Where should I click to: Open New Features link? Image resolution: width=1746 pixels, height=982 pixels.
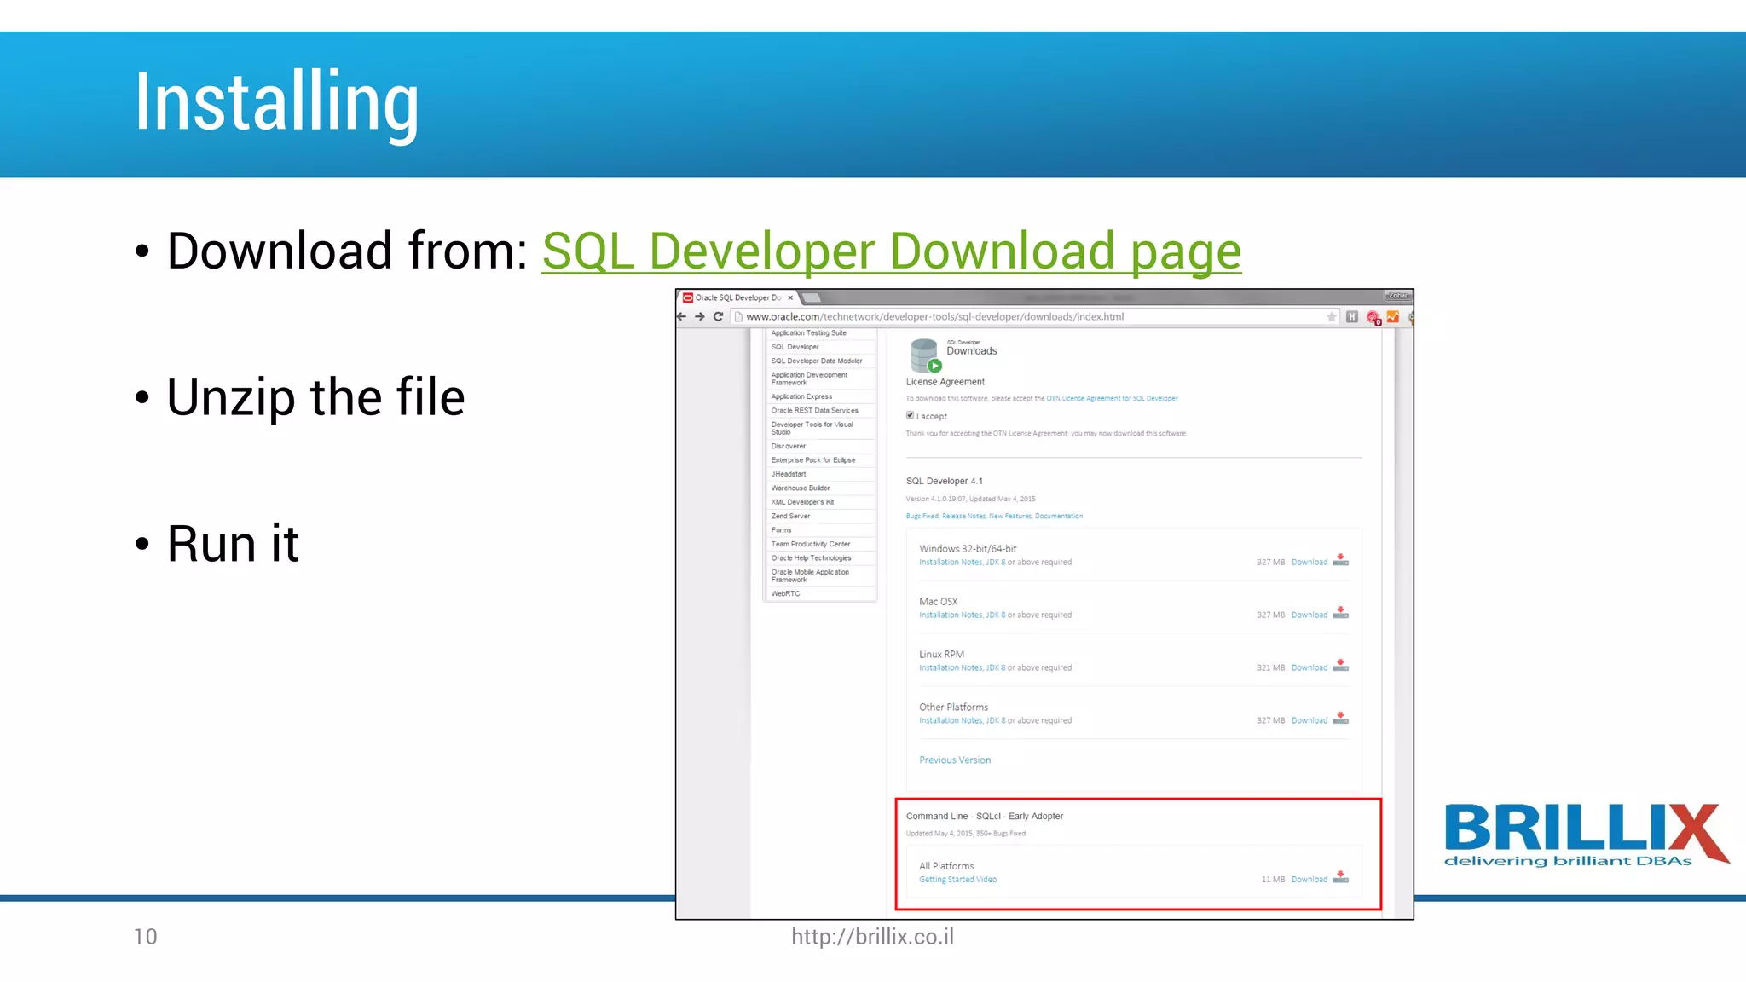(x=1010, y=516)
